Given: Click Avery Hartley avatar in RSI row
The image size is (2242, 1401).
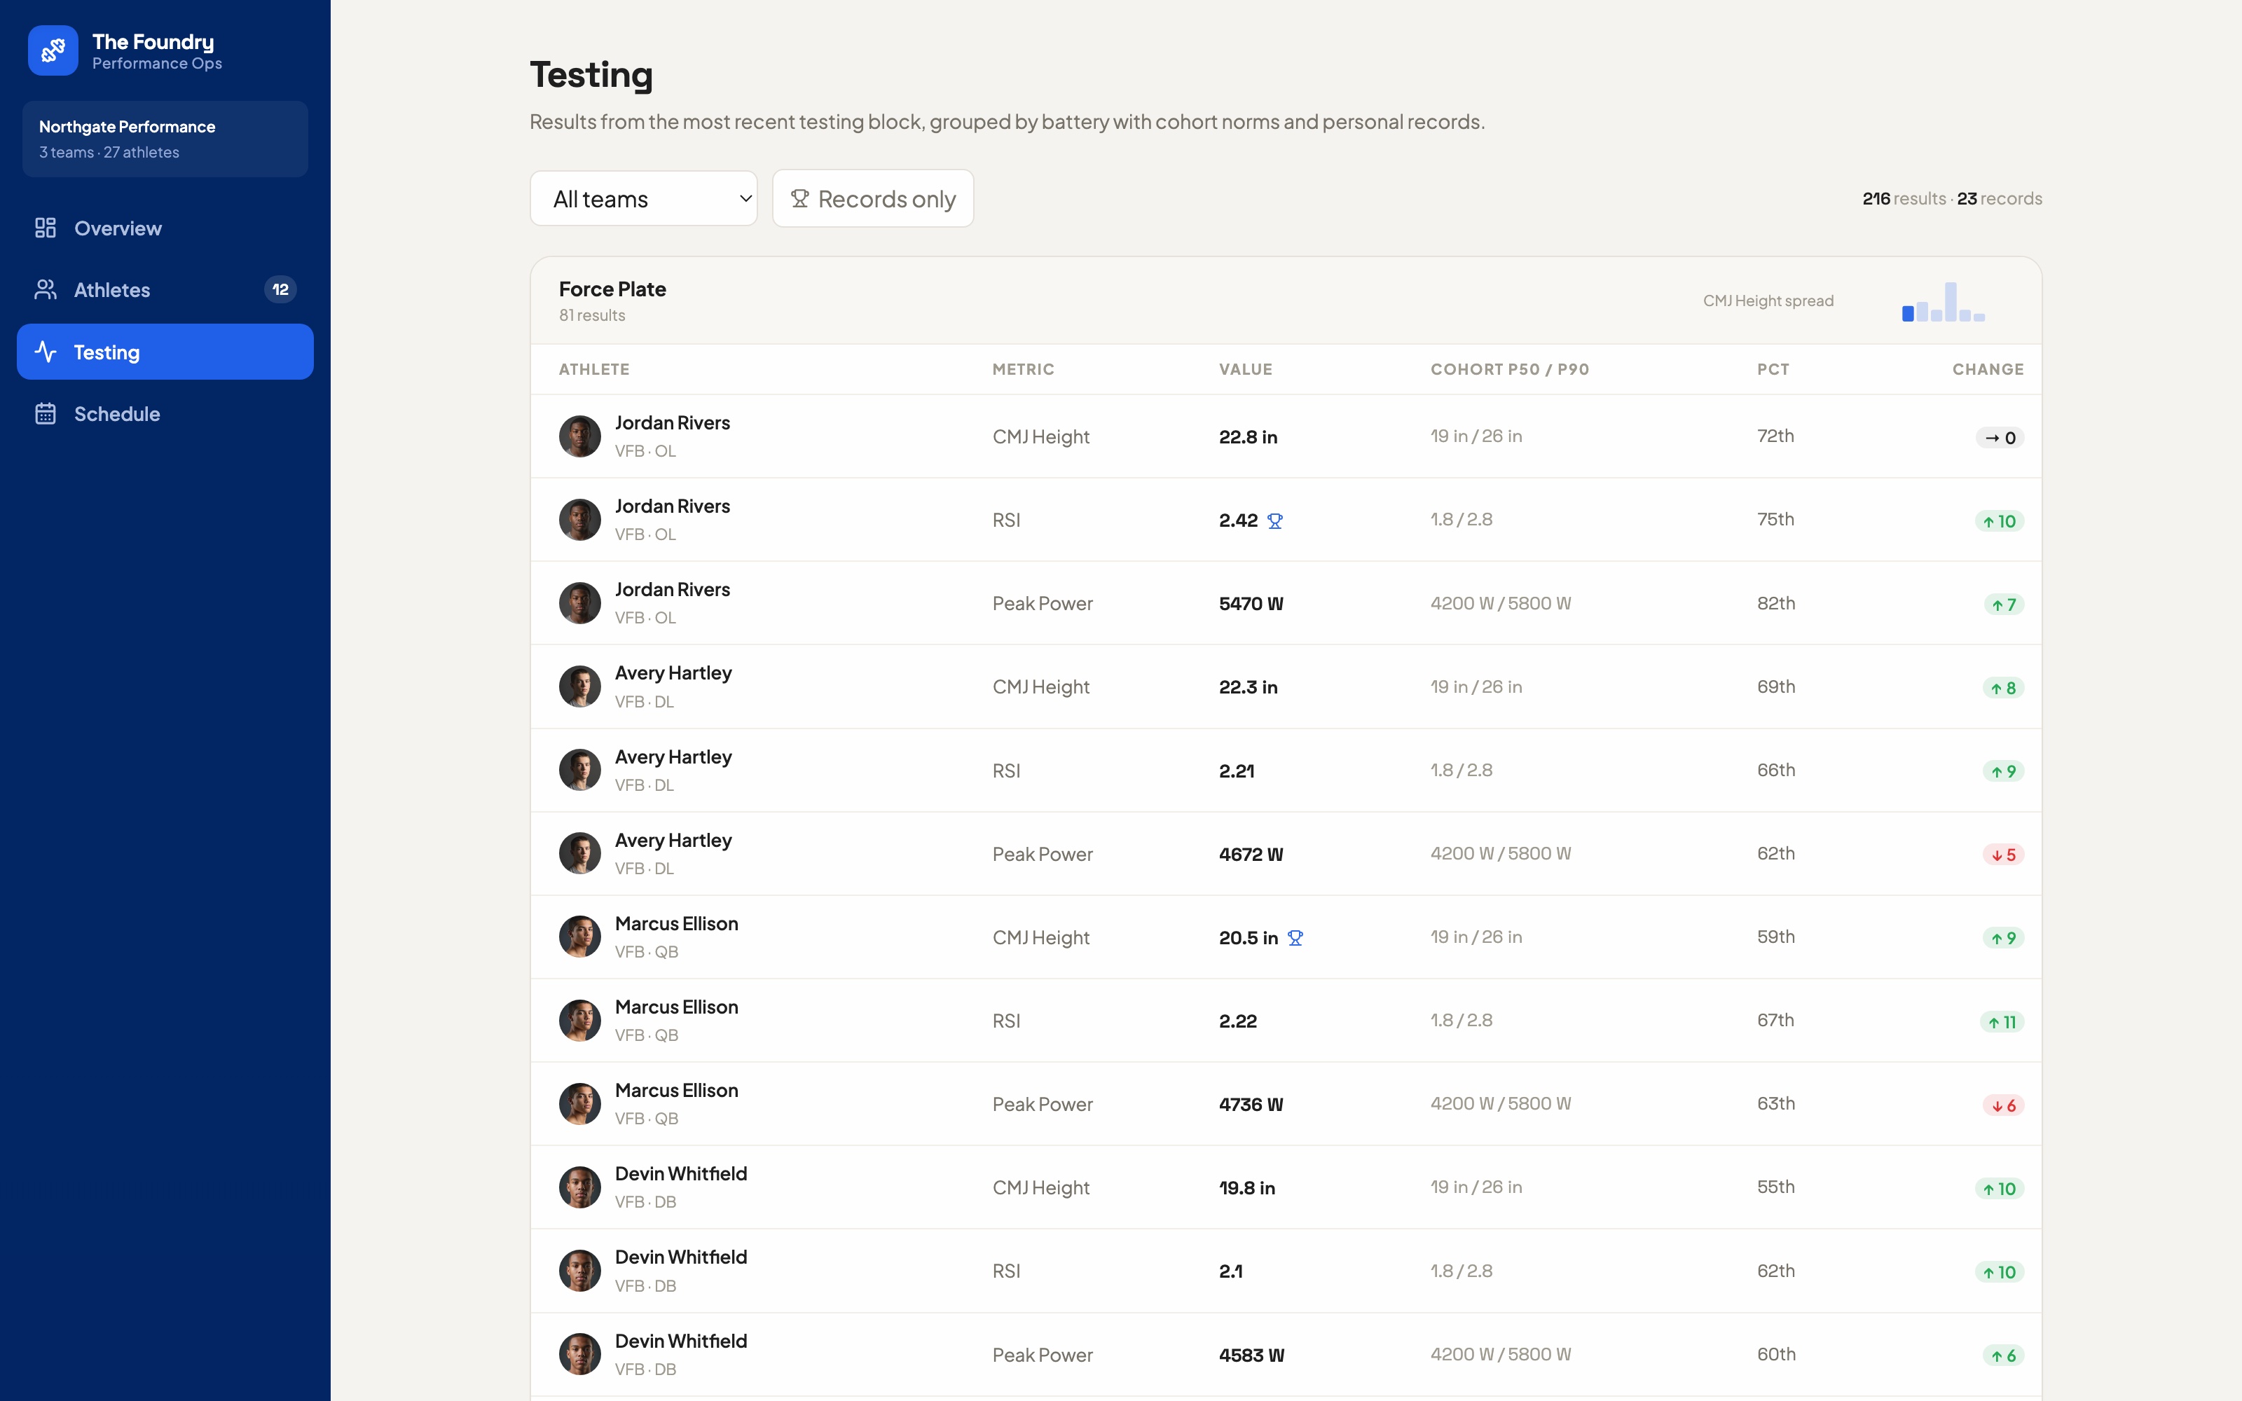Looking at the screenshot, I should click(x=580, y=770).
